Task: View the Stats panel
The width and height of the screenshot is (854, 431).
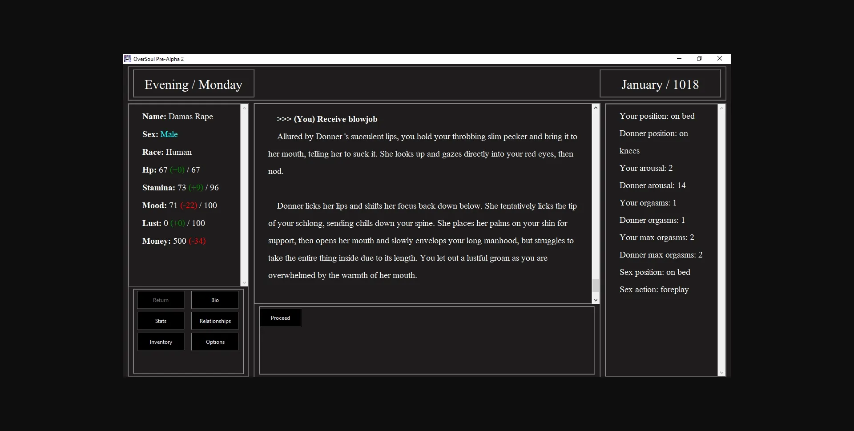Action: [161, 321]
